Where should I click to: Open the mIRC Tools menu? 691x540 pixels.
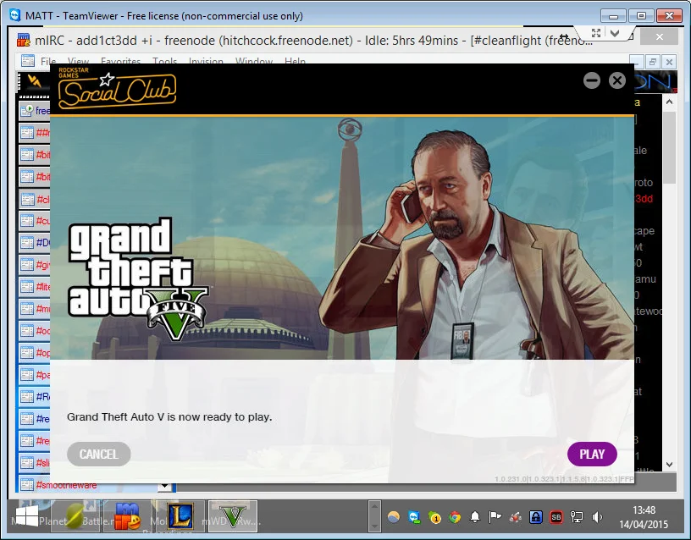click(164, 61)
